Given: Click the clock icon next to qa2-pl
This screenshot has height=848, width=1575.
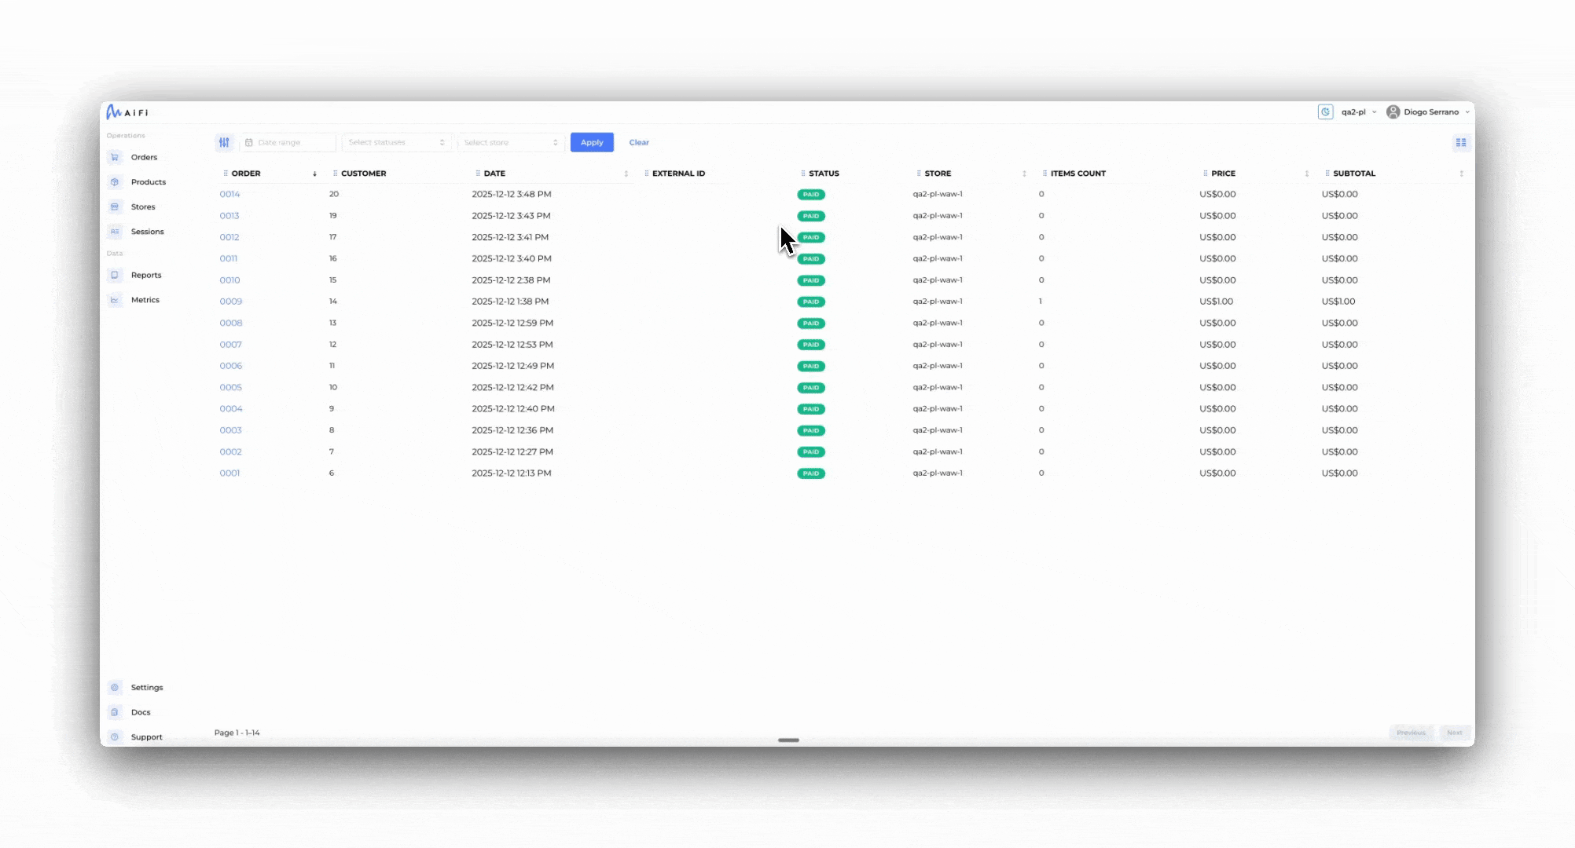Looking at the screenshot, I should tap(1326, 111).
